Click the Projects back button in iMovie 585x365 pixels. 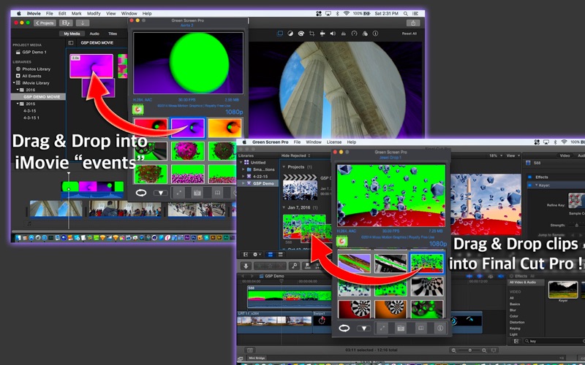45,23
